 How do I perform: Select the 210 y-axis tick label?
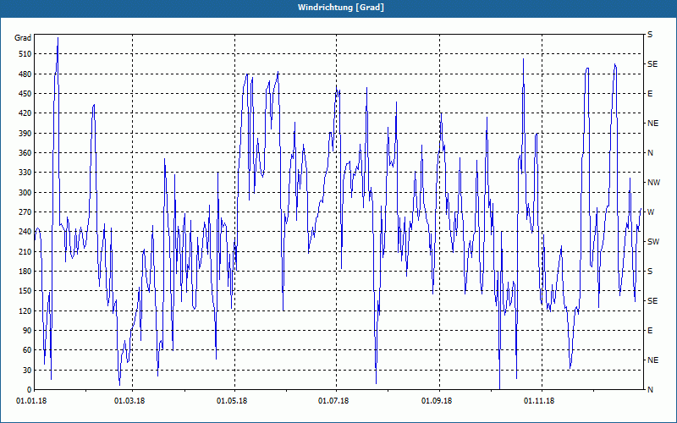point(25,251)
